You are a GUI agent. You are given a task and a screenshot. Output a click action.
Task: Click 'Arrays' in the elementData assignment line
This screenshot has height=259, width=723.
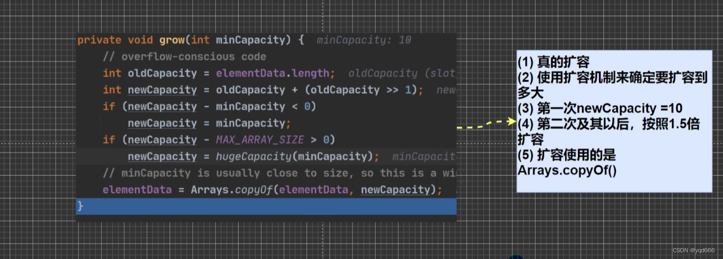[x=209, y=190]
